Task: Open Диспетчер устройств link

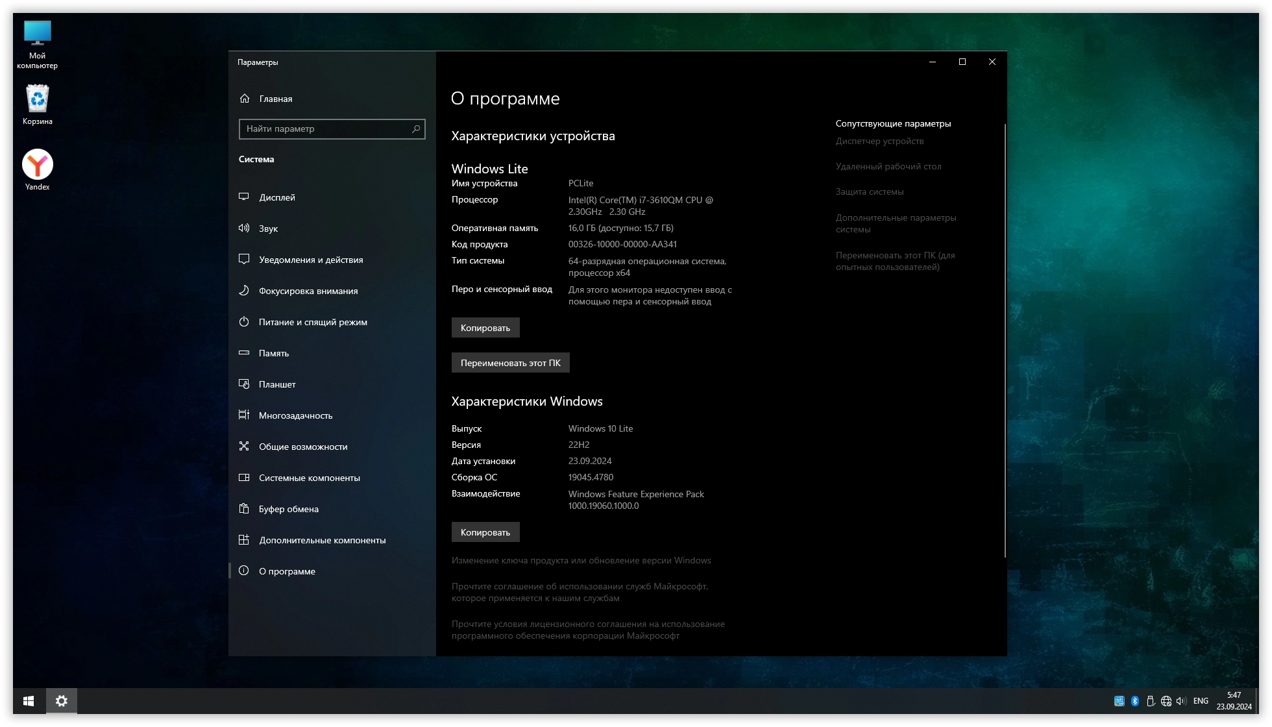Action: [x=879, y=142]
